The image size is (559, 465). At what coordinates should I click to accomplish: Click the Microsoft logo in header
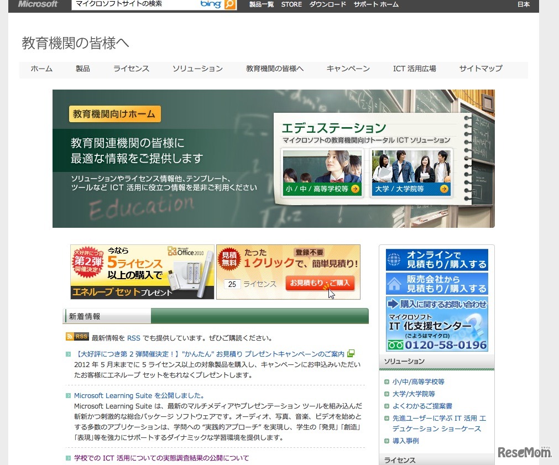38,4
